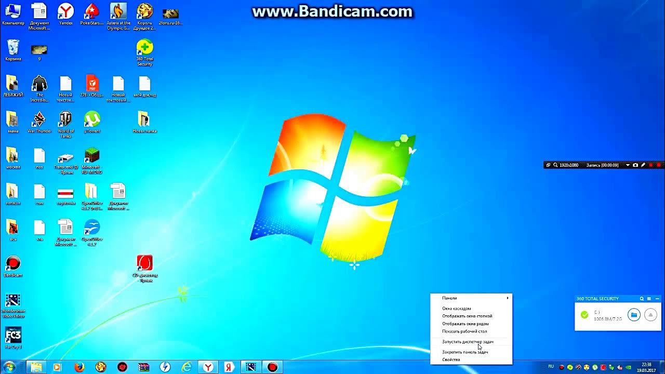Screen dimensions: 665x374
Task: Toggle Закрепить панель задач option
Action: pyautogui.click(x=471, y=352)
